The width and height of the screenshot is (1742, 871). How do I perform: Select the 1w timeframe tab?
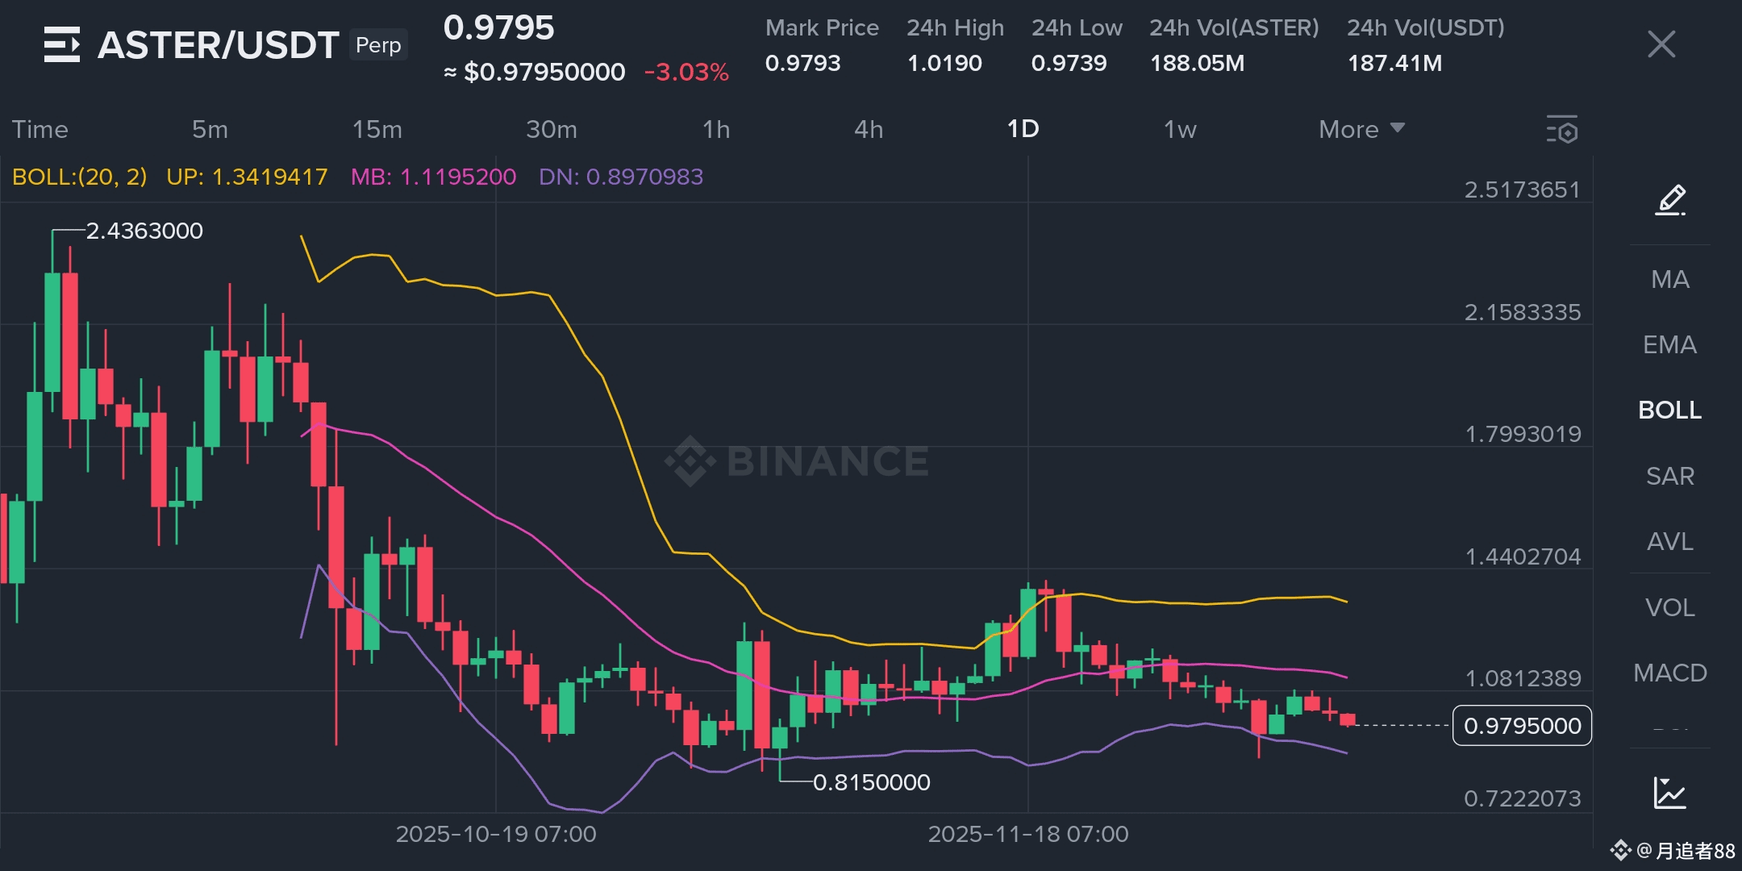coord(1179,130)
